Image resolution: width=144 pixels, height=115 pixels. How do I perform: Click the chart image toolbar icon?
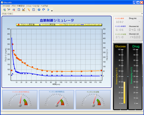tap(19, 10)
